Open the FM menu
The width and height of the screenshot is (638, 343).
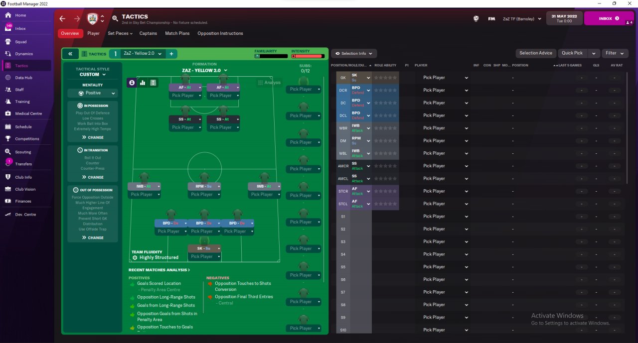tap(491, 18)
